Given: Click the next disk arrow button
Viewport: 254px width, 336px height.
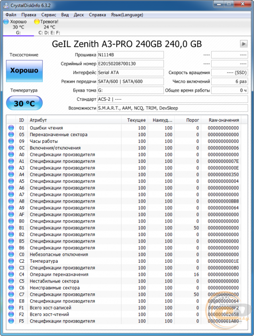Looking at the screenshot, I should [244, 44].
